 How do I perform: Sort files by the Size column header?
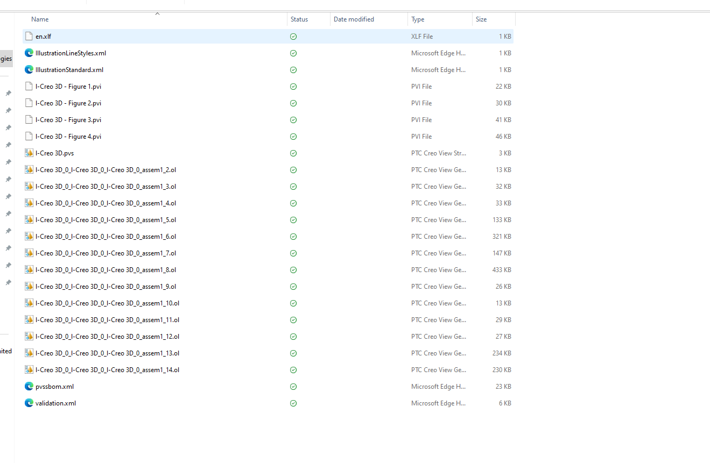(481, 19)
